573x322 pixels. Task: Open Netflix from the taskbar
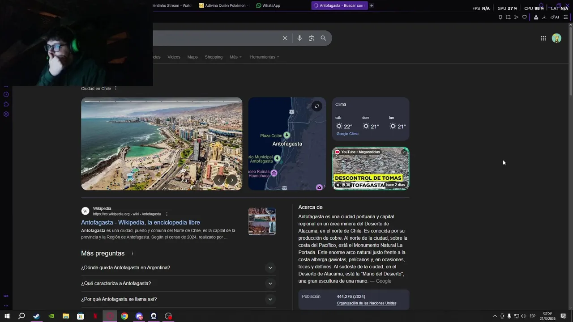[x=95, y=316]
